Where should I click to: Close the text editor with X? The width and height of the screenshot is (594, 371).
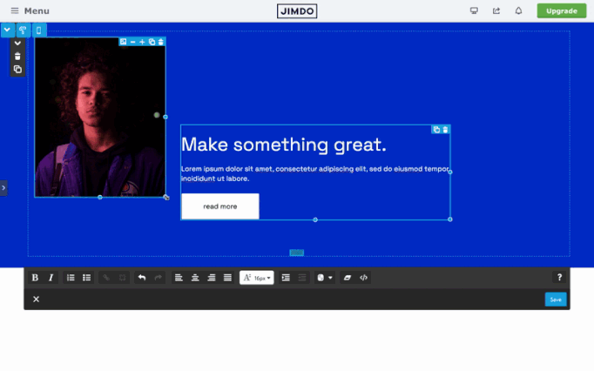pyautogui.click(x=36, y=300)
